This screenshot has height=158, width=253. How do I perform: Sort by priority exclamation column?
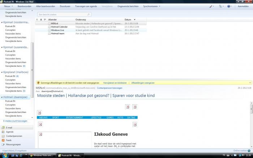[37, 19]
